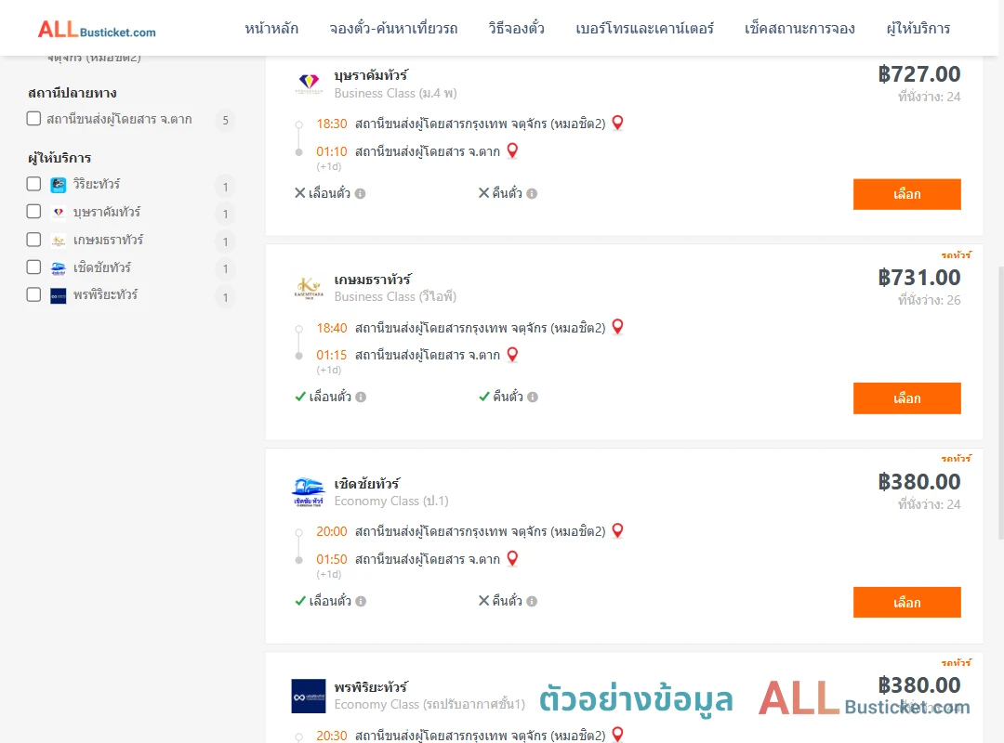Viewport: 1004px width, 743px height.
Task: Select the ฿727.00 บุษราคัมทัวร์ trip
Action: click(906, 194)
